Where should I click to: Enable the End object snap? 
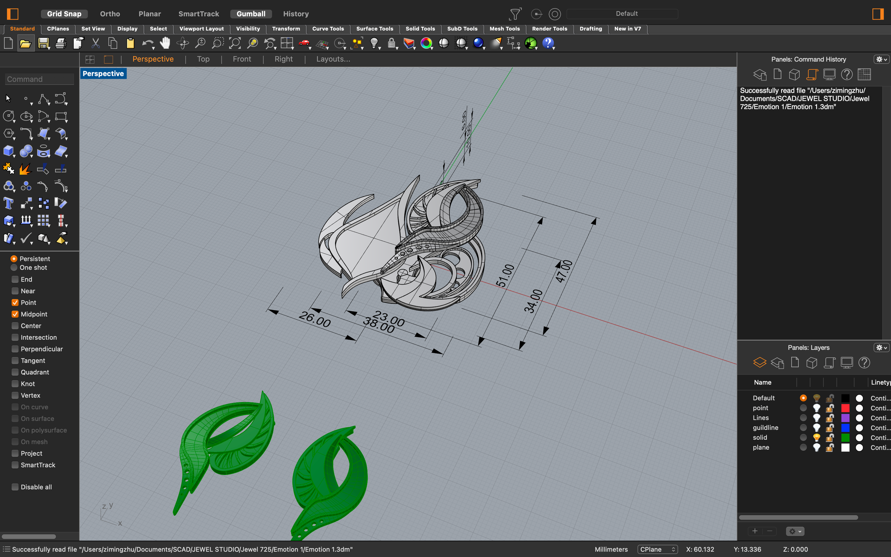click(x=15, y=279)
